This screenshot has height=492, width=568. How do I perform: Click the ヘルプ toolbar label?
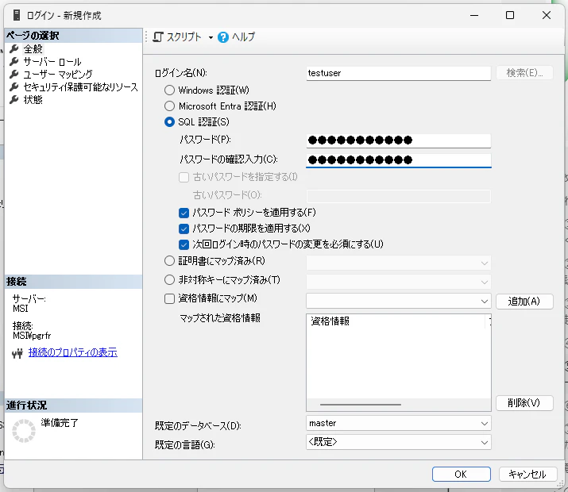(243, 37)
